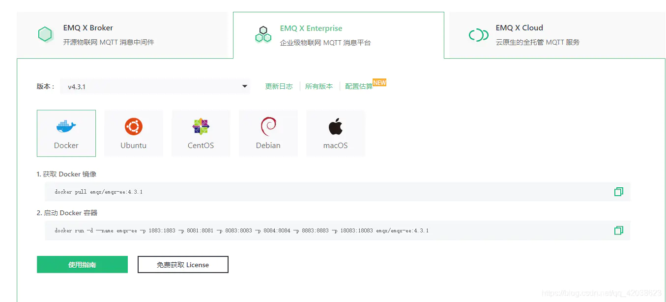Open the 更新日志 changelog link
The height and width of the screenshot is (302, 666).
tap(279, 86)
